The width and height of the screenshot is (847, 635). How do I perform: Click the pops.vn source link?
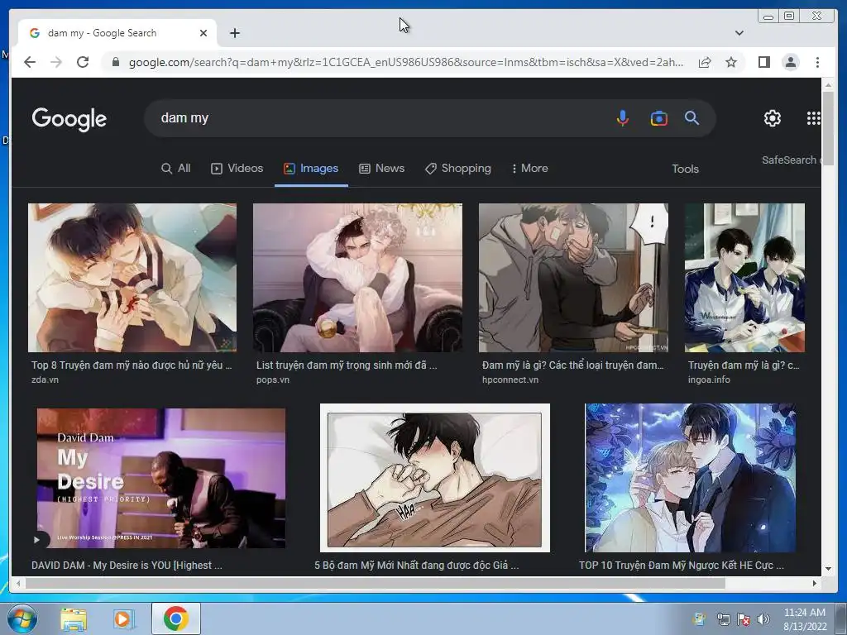(273, 380)
